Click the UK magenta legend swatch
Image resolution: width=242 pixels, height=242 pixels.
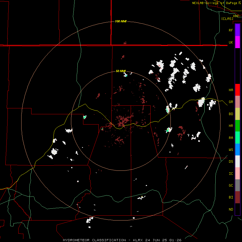tap(237, 42)
